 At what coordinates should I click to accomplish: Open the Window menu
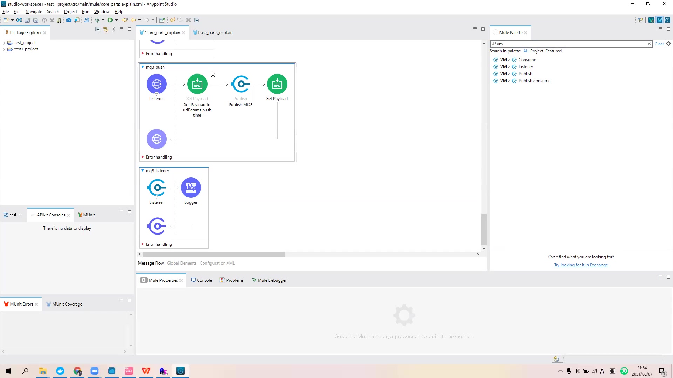point(102,12)
